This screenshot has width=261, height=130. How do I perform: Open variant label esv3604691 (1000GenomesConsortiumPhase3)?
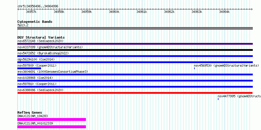(53, 72)
